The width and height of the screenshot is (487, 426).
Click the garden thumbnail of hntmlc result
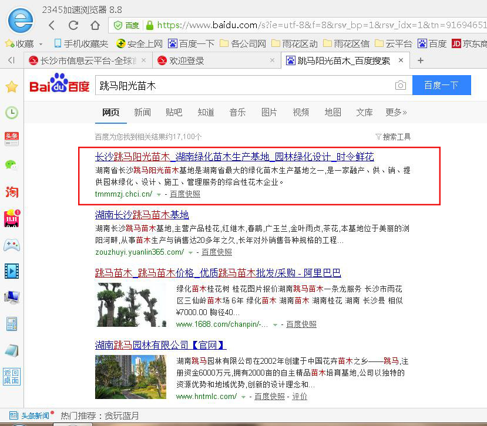[x=131, y=377]
